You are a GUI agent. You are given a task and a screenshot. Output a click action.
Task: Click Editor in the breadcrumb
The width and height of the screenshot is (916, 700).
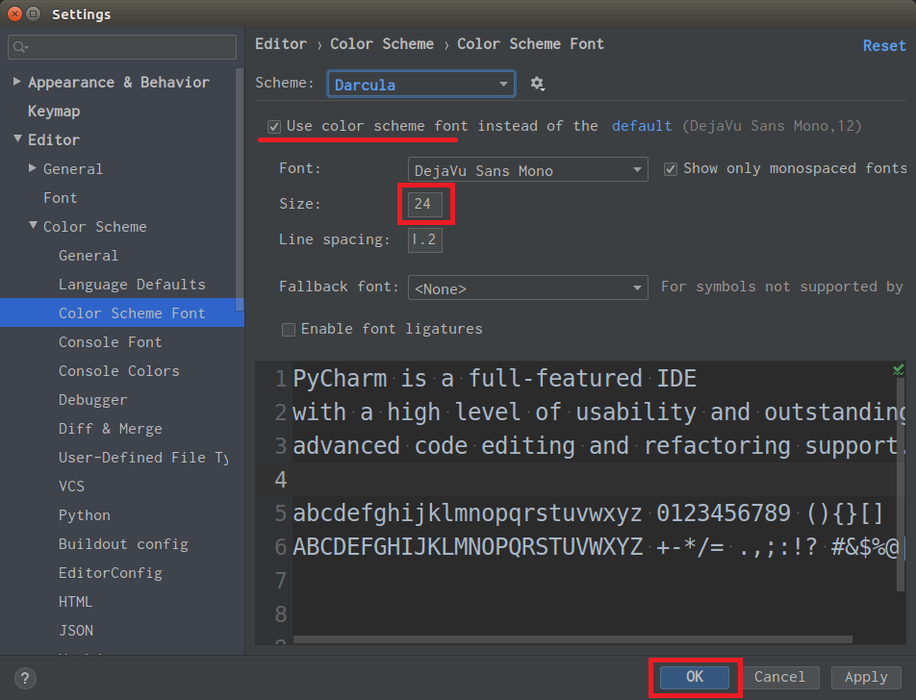point(280,44)
